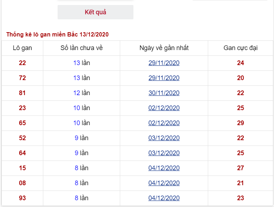The width and height of the screenshot is (274, 207).
Task: Open the 04/12/2020 link in row 15
Action: tap(164, 168)
